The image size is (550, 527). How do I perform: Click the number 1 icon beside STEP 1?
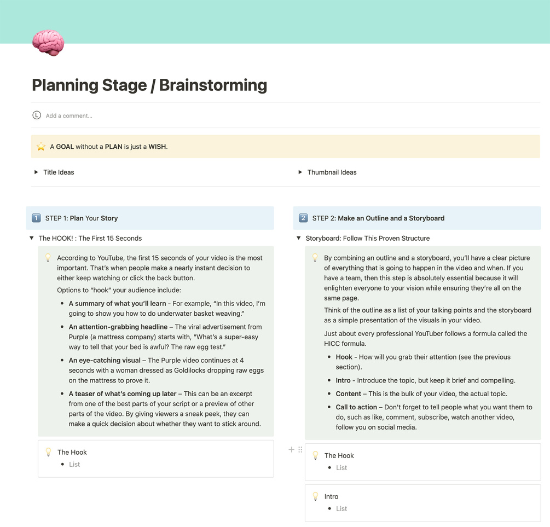[x=36, y=218]
